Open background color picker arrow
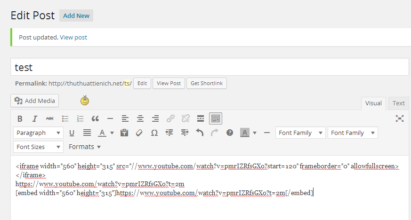 tap(255, 133)
